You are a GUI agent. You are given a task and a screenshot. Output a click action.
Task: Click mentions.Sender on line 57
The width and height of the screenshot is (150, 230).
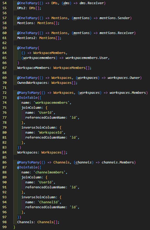pos(115,18)
